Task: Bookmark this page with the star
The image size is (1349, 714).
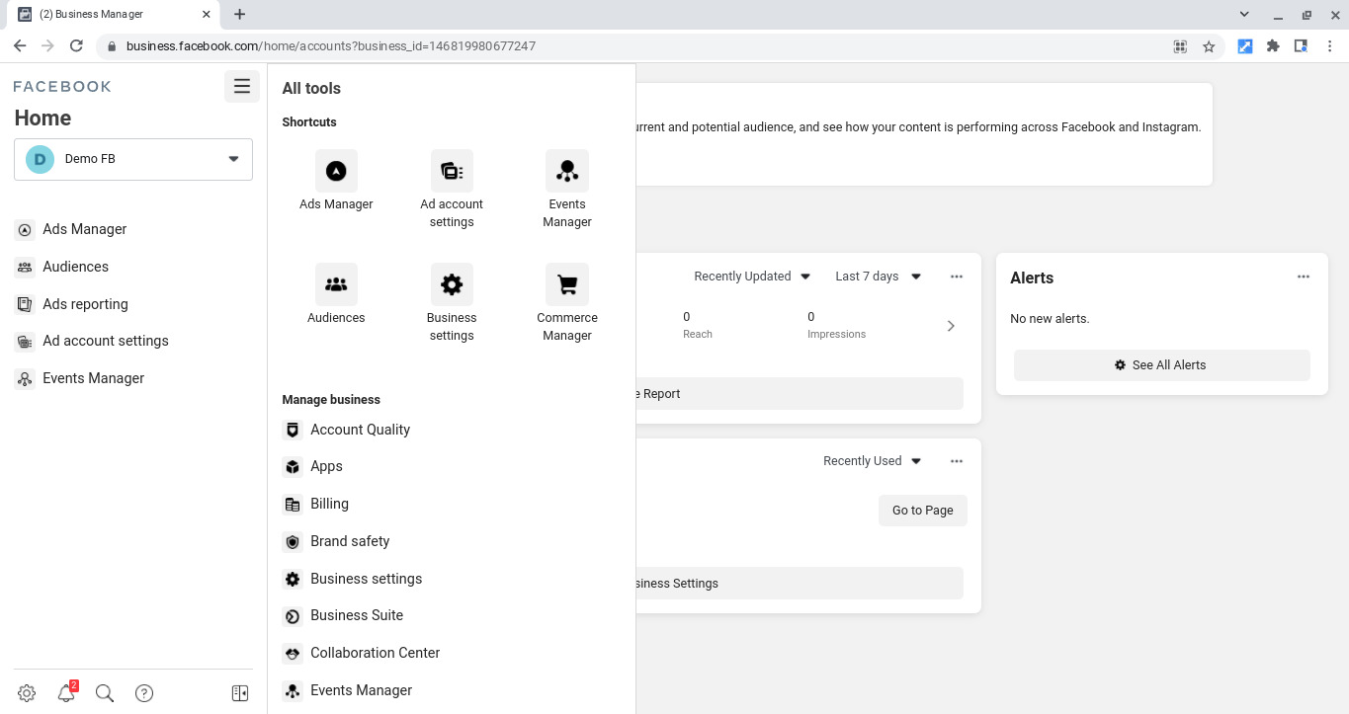Action: [1209, 46]
